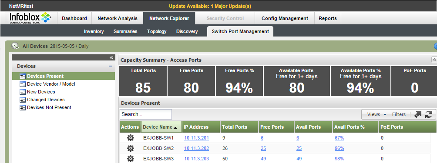
Task: Select Devices Not Present entry
Action: 49,107
